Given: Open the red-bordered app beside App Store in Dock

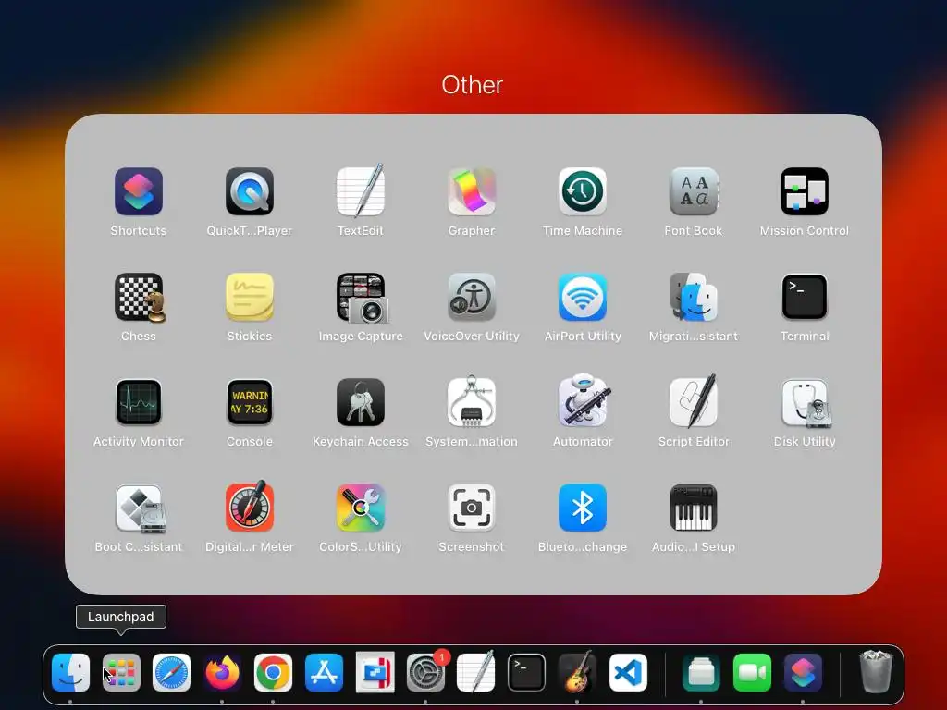Looking at the screenshot, I should click(x=375, y=672).
